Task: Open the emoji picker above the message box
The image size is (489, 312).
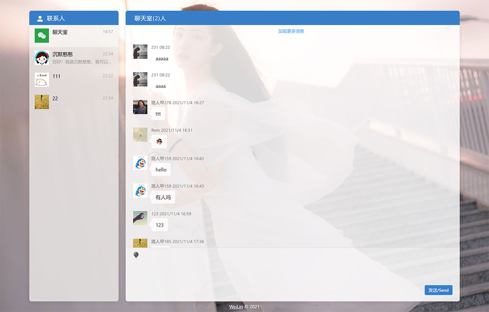Action: point(136,254)
